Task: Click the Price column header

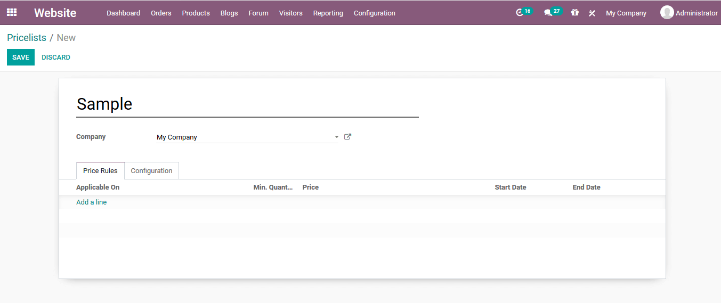Action: [310, 187]
